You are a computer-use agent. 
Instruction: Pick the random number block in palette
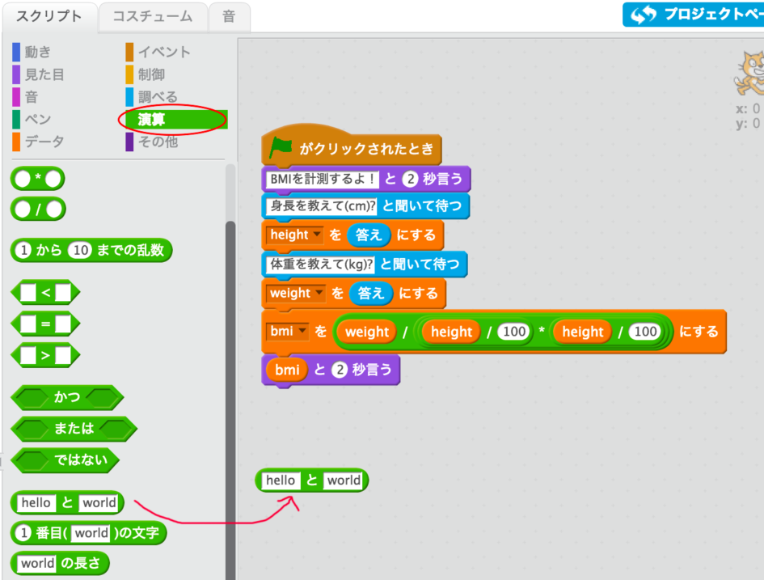pos(91,251)
